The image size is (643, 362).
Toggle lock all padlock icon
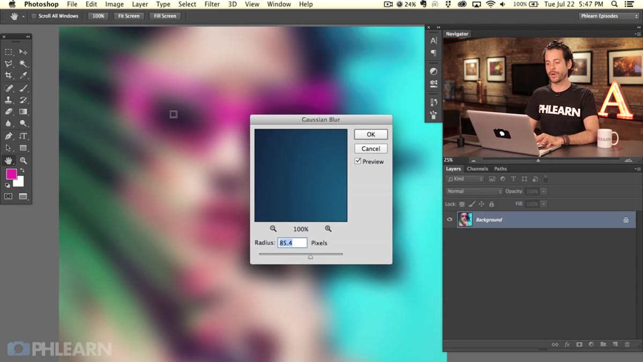tap(491, 204)
